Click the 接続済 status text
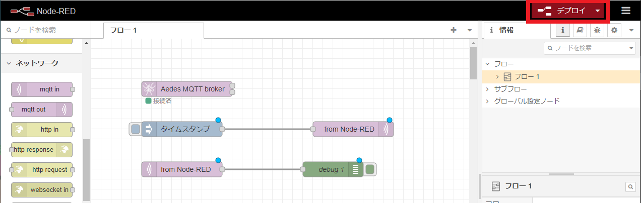 pos(162,101)
